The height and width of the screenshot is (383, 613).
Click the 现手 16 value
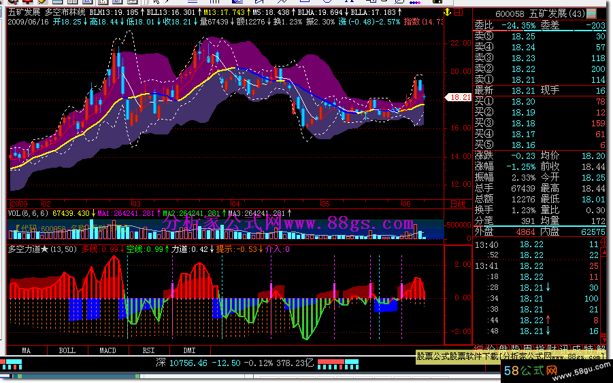pyautogui.click(x=601, y=90)
